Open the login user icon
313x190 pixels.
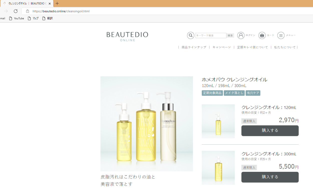pyautogui.click(x=241, y=35)
